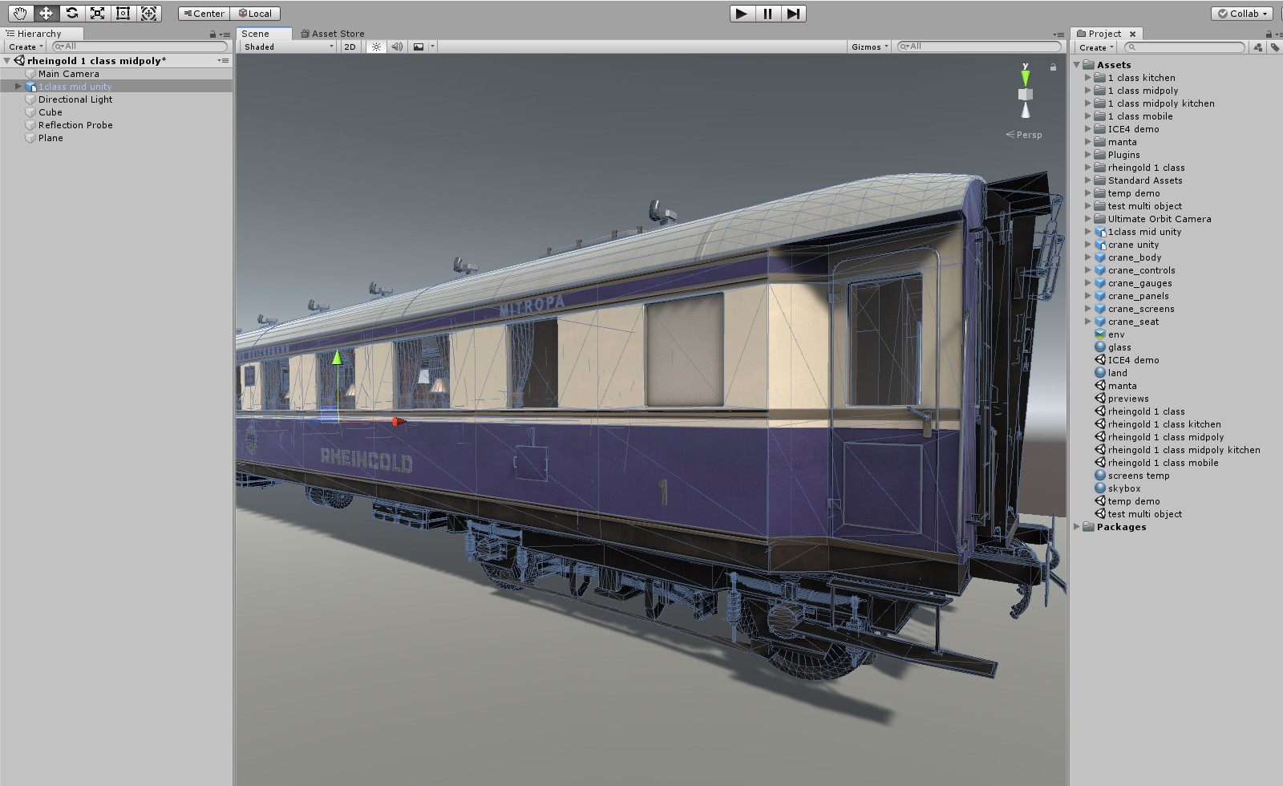Screen dimensions: 1283x786
Task: Open the Hierarchy panel options menu
Action: tap(225, 34)
